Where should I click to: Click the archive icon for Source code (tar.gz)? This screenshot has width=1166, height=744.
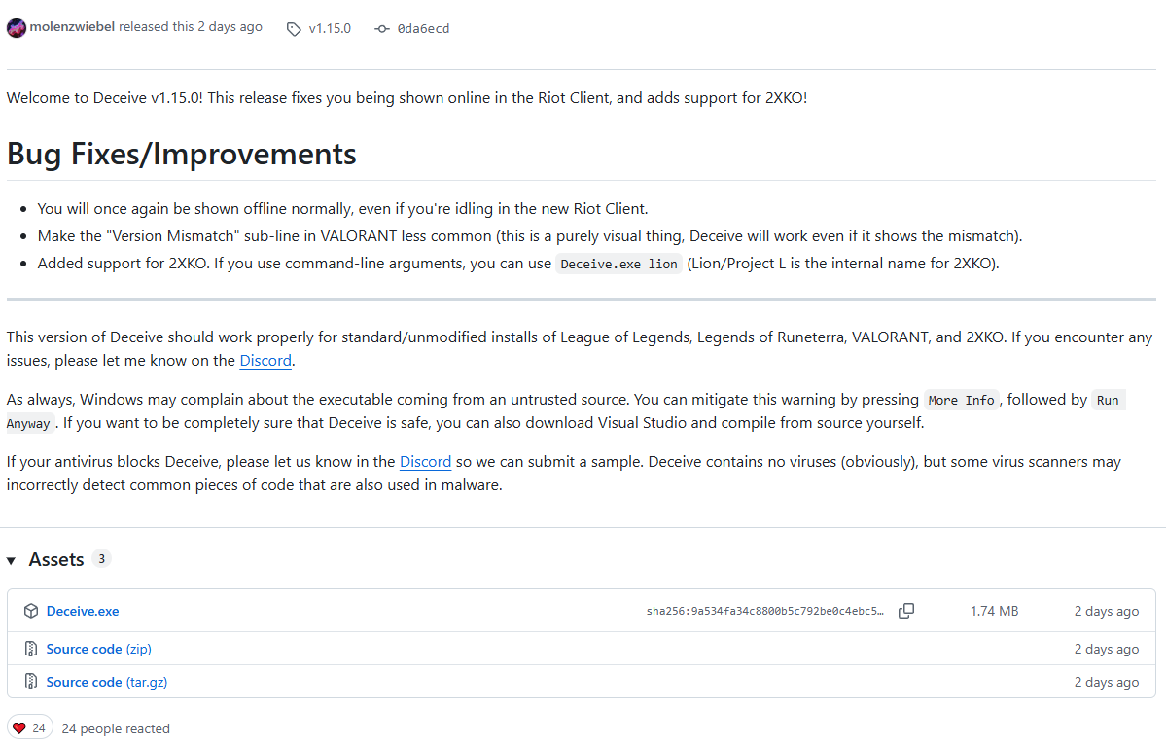(31, 682)
